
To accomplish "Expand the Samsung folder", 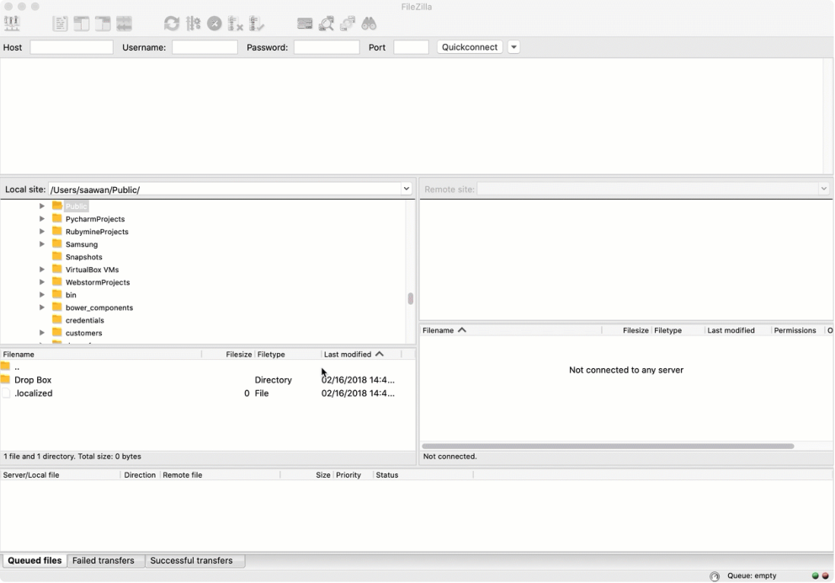I will click(x=41, y=244).
